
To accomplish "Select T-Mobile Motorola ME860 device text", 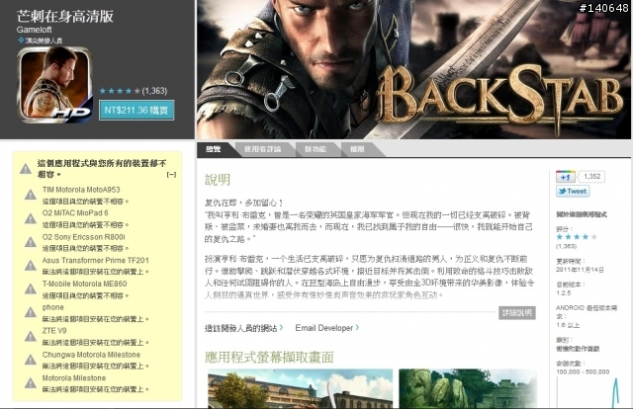I will coord(84,284).
